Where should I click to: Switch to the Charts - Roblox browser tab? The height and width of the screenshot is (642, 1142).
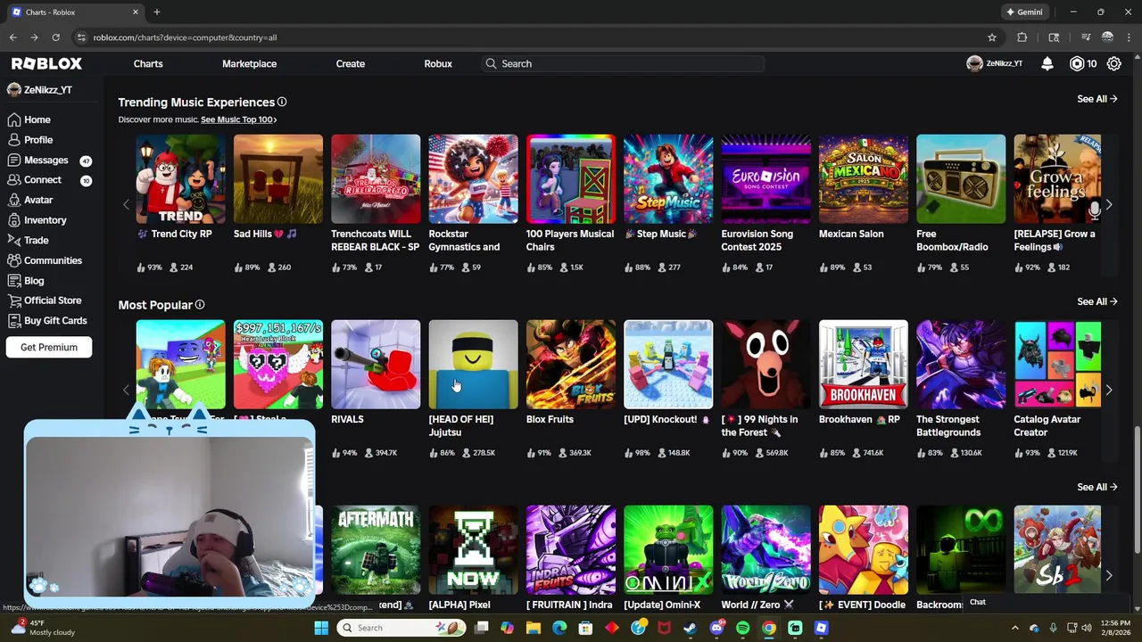coord(75,12)
